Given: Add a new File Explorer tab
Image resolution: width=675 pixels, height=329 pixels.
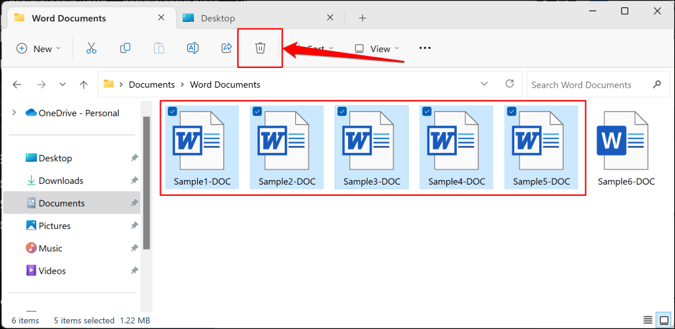Looking at the screenshot, I should click(363, 18).
